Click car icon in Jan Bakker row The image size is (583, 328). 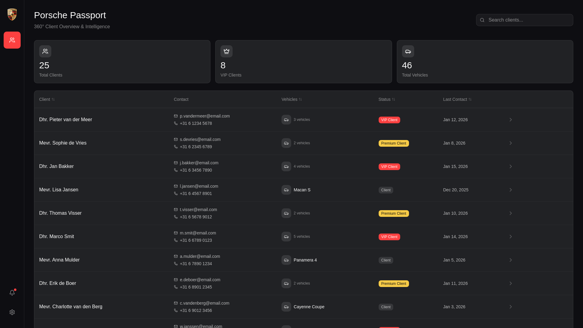pos(286,166)
